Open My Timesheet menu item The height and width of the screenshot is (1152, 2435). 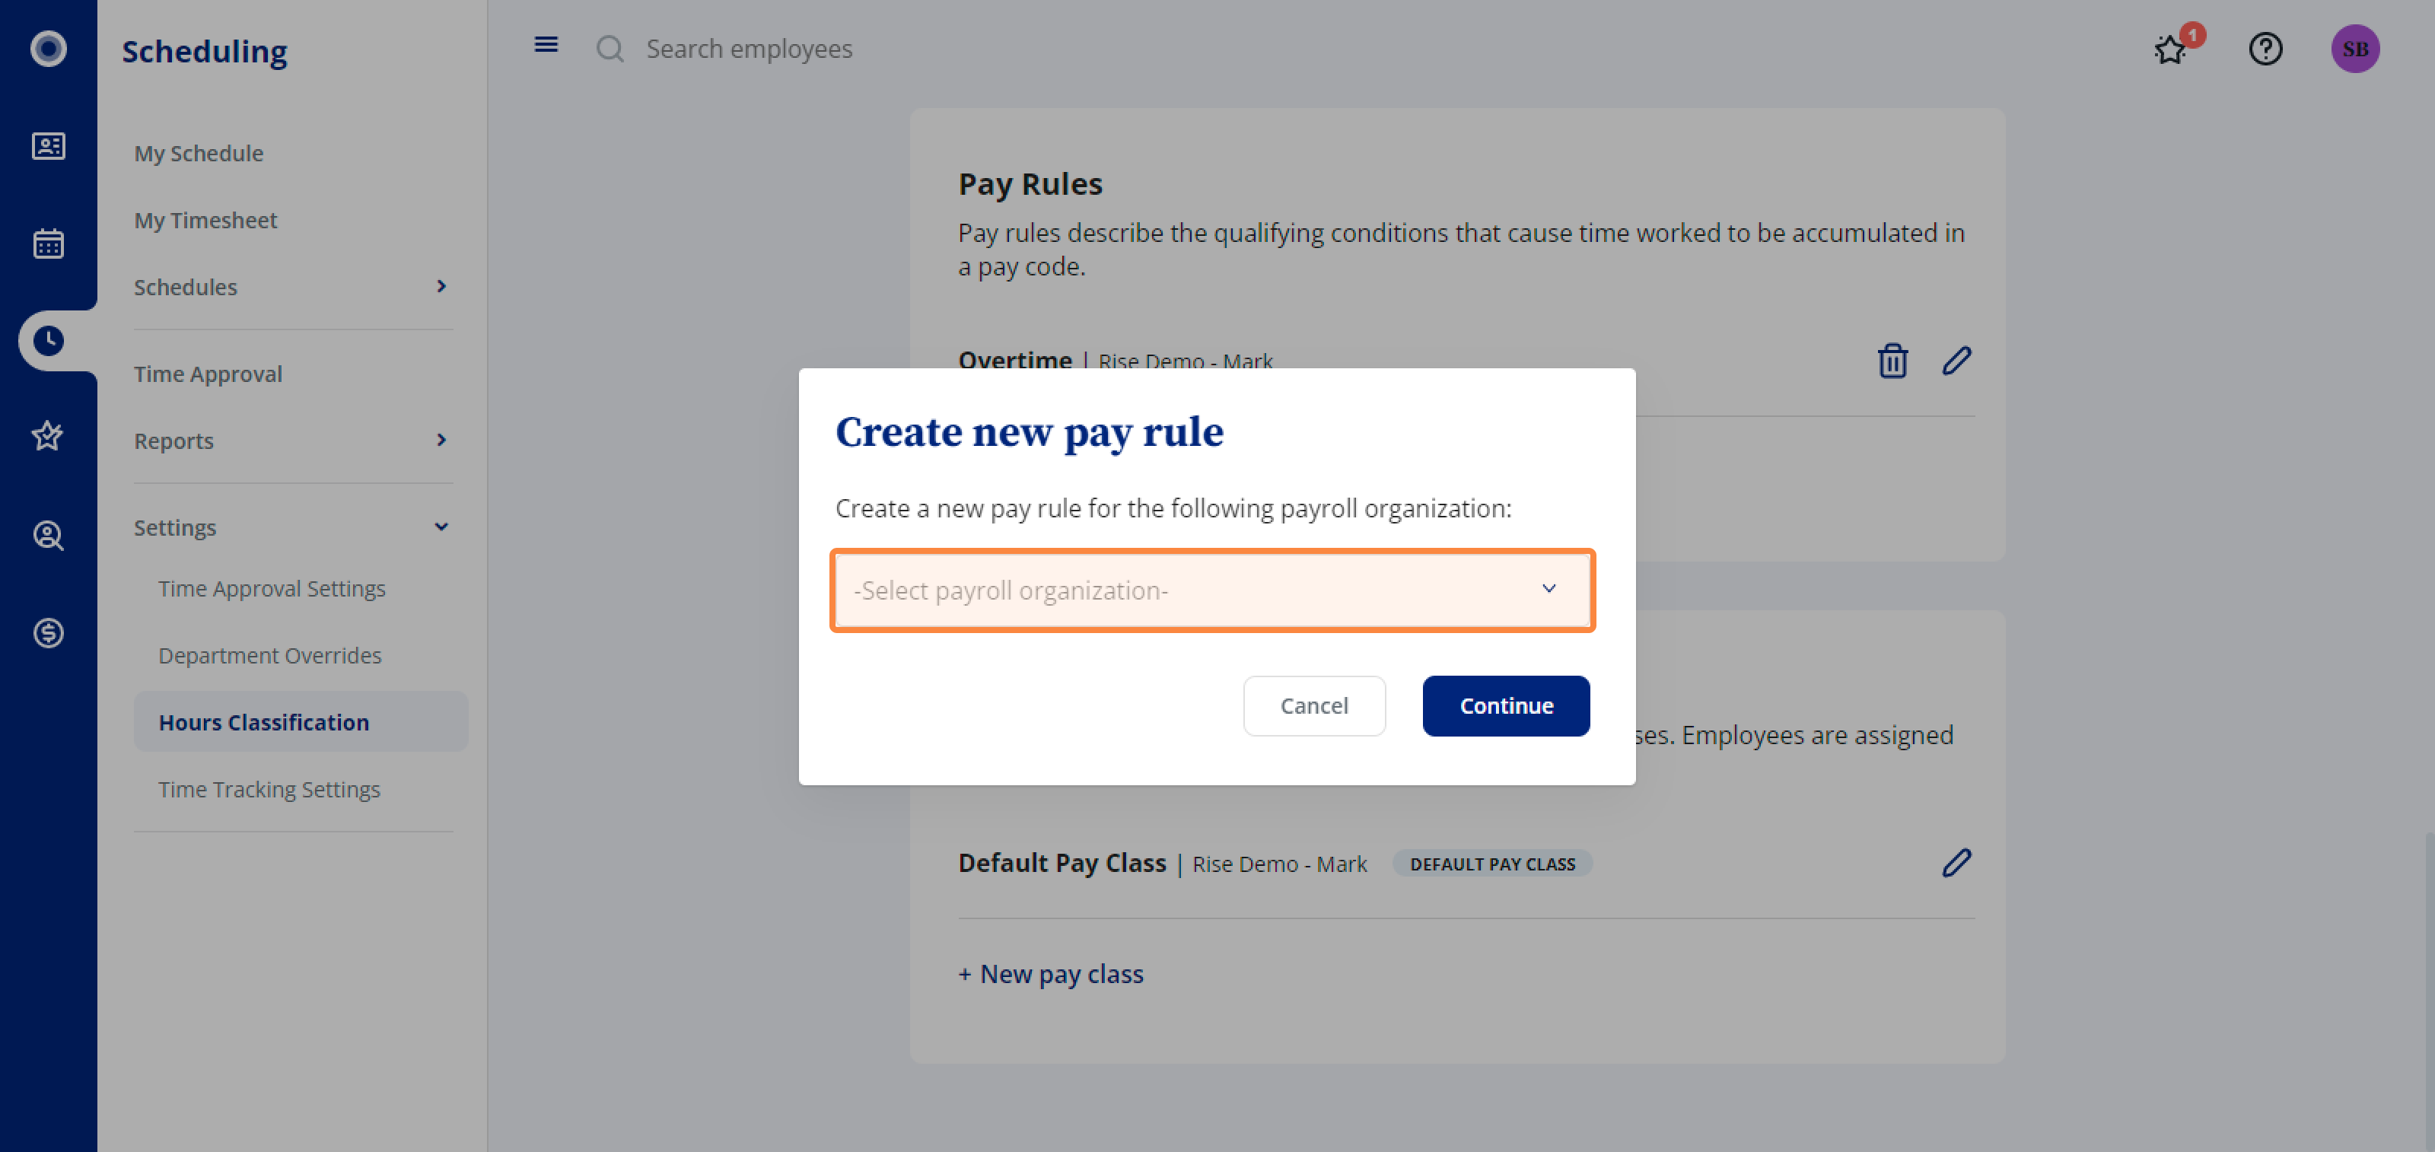[x=205, y=220]
